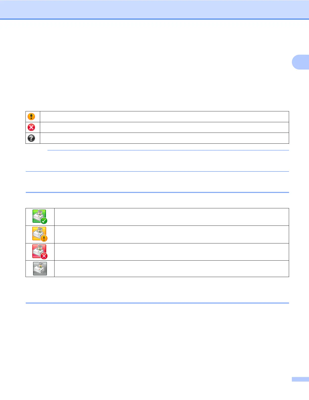Click the dark gray question mark icon
The width and height of the screenshot is (309, 400).
[x=31, y=138]
